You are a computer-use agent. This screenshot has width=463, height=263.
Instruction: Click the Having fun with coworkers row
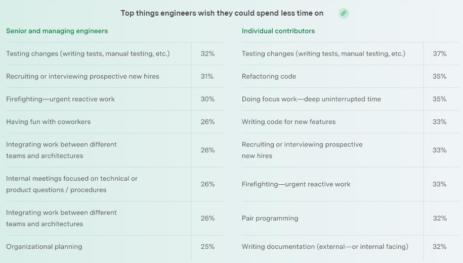pyautogui.click(x=48, y=122)
